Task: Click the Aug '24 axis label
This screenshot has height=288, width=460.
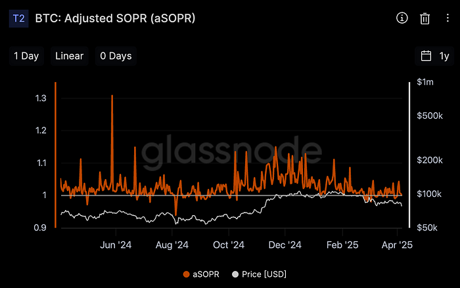Action: (x=172, y=245)
